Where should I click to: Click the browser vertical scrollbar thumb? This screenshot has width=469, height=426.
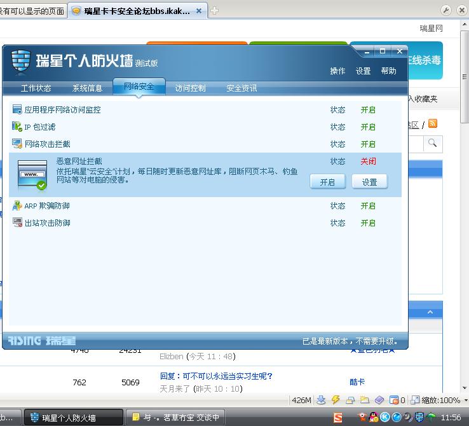click(x=464, y=76)
